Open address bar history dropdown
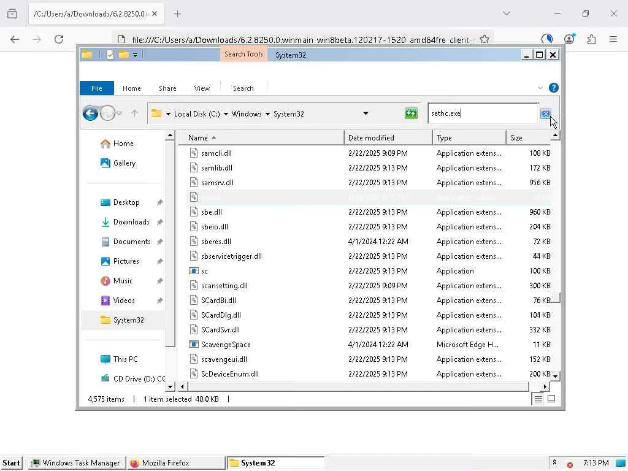The image size is (628, 471). point(366,113)
